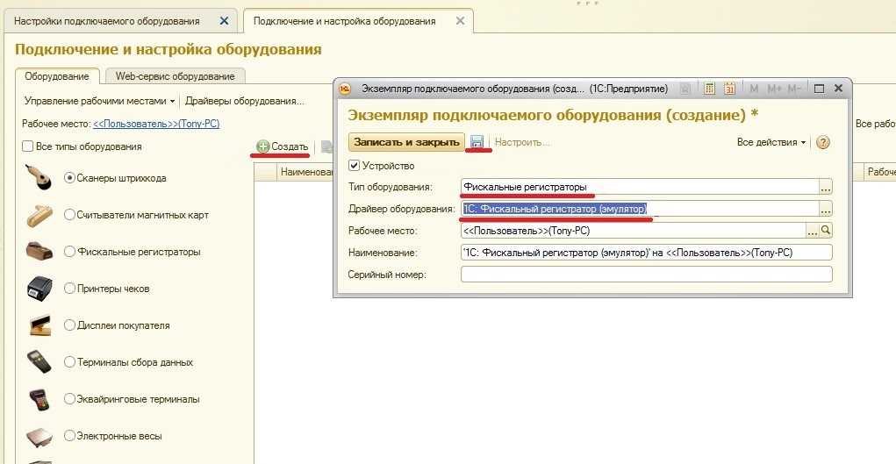
Task: Click the barcode scanner device icon
Action: point(39,178)
